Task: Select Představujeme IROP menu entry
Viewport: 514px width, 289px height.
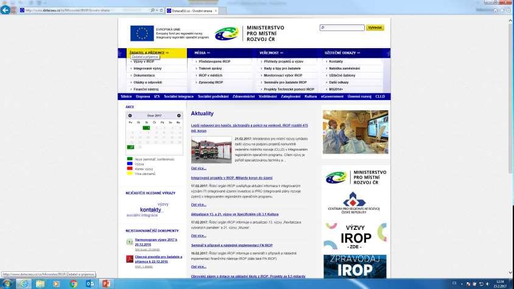Action: click(x=214, y=62)
